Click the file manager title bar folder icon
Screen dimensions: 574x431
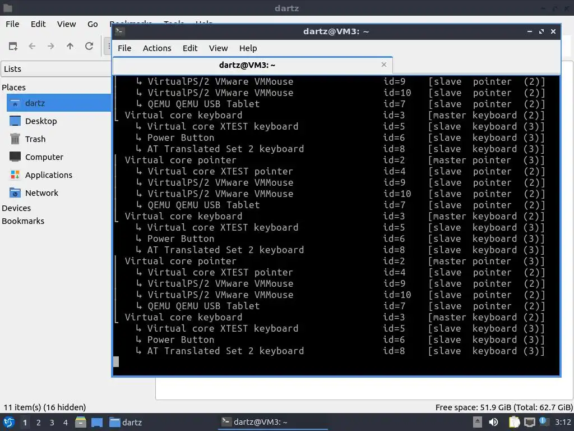tap(8, 8)
